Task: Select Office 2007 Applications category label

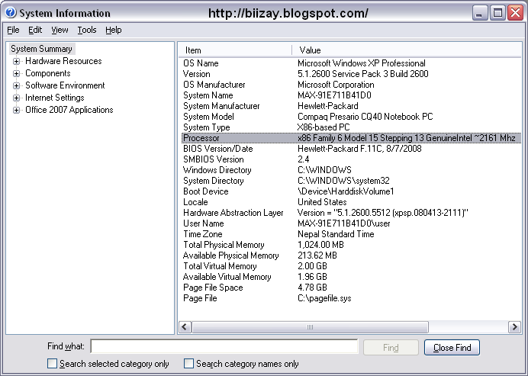Action: point(69,110)
